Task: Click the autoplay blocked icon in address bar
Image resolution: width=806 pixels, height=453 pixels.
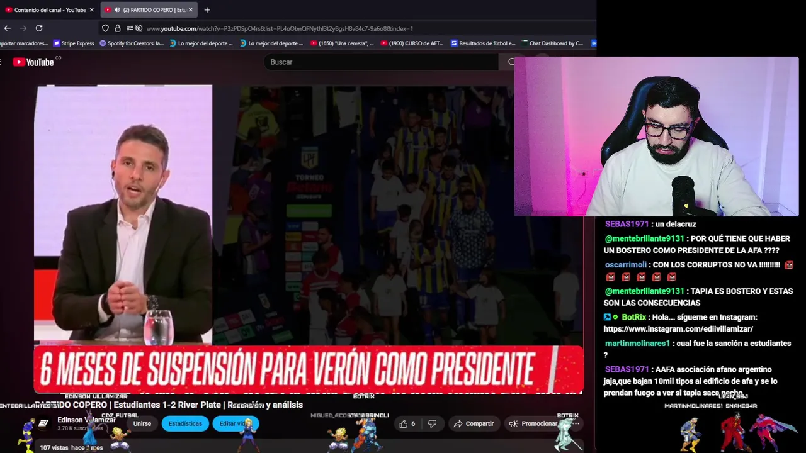Action: click(139, 28)
